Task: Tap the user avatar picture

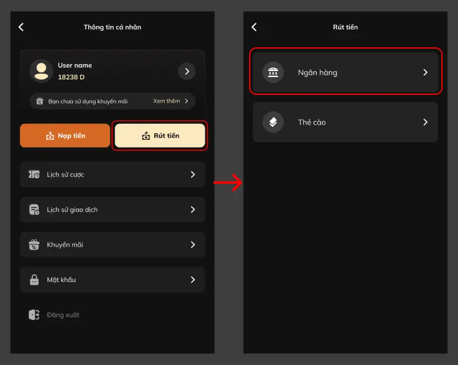Action: click(41, 71)
